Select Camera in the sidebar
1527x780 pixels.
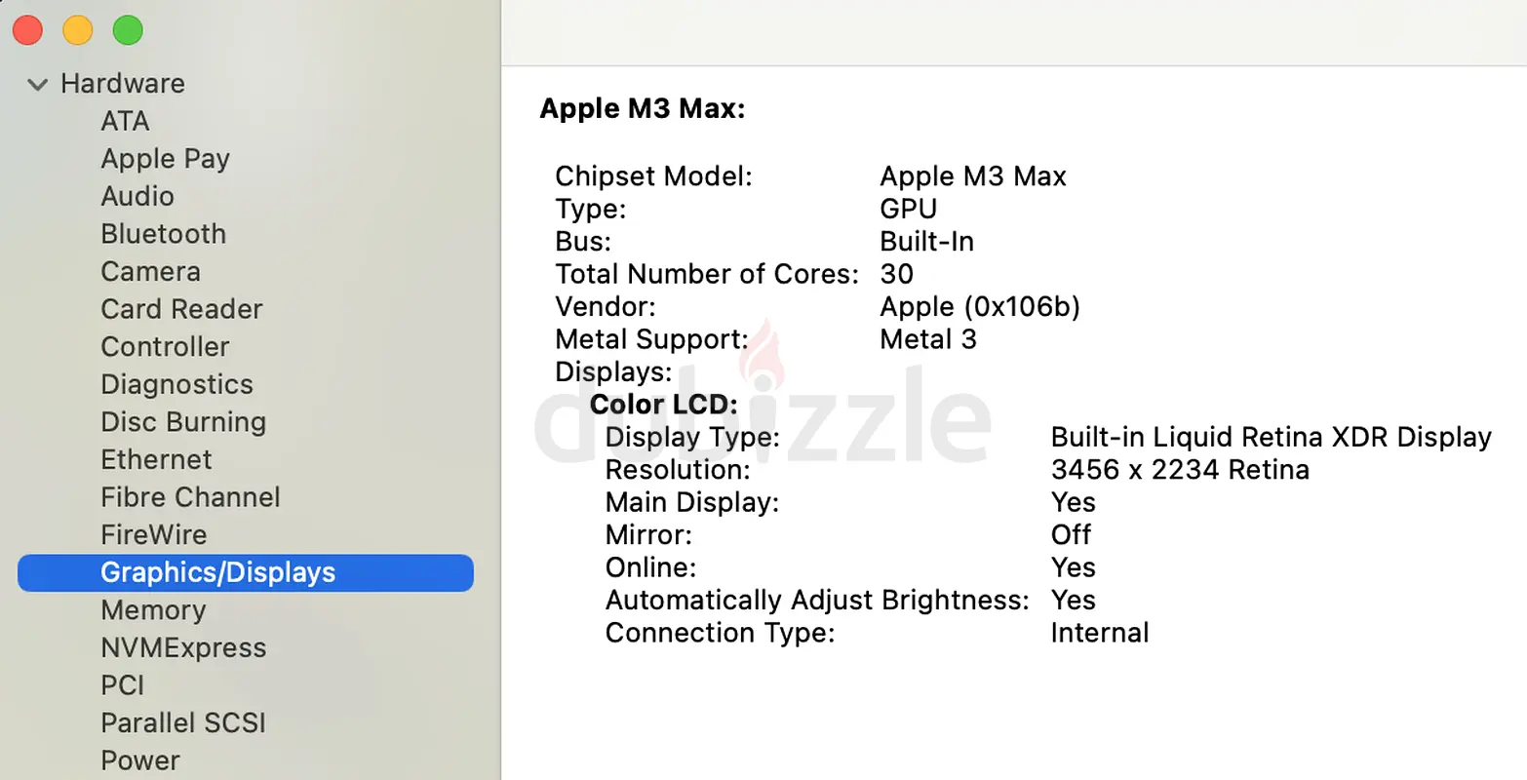150,272
